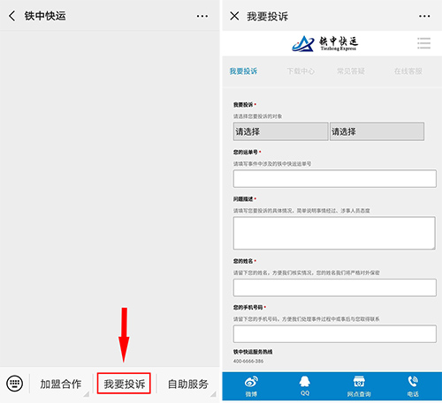Switch to keyboard input icon
The height and width of the screenshot is (403, 442).
click(14, 384)
